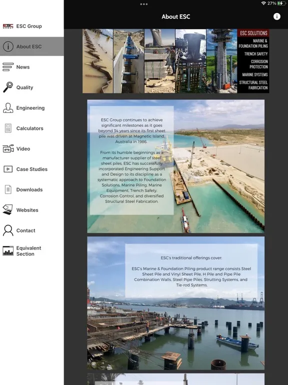Tap the Engineering person icon
The image size is (288, 385).
point(8,108)
